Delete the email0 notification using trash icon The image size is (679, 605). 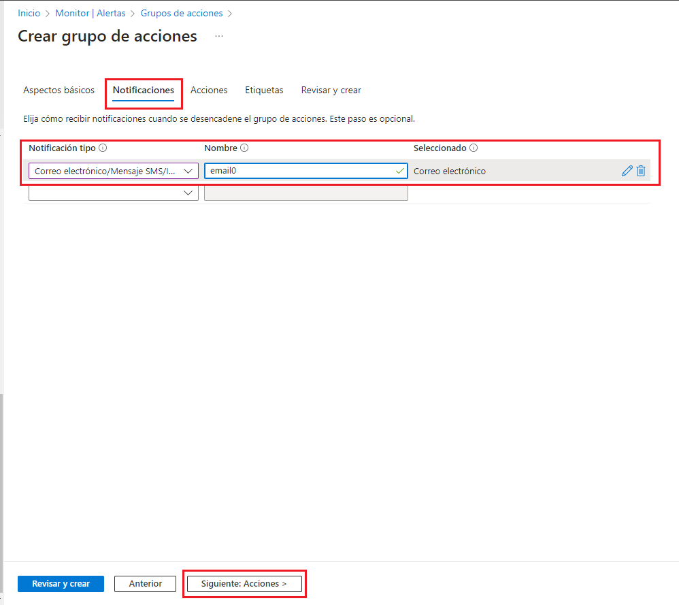pos(641,171)
